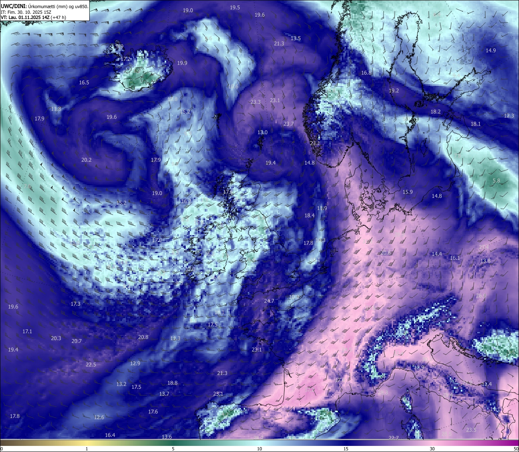This screenshot has width=519, height=452.
Task: Click the value 24.7 on the map
Action: (x=269, y=301)
